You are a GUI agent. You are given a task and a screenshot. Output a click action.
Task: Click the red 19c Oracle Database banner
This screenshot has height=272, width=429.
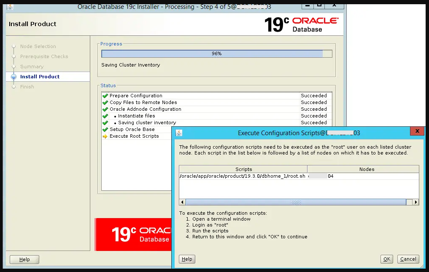coord(134,234)
